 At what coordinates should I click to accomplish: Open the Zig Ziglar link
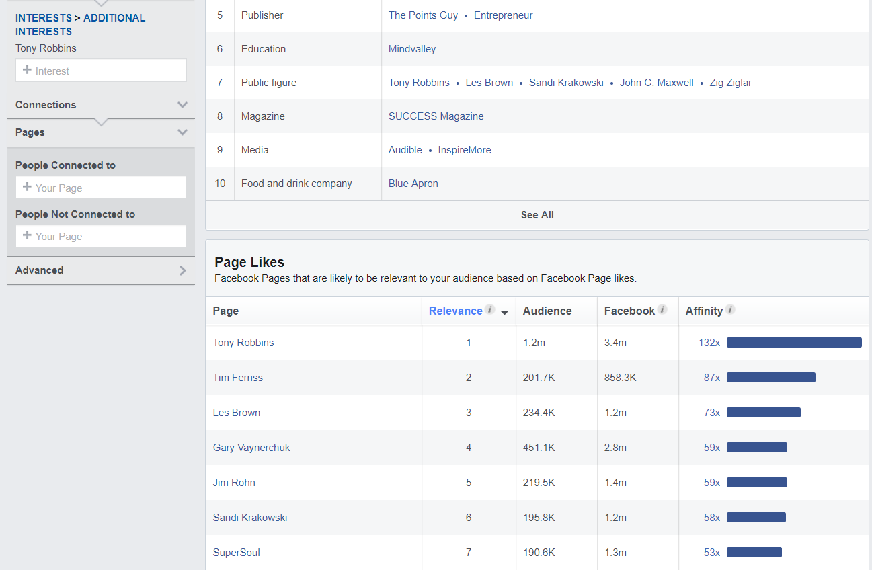click(x=731, y=83)
